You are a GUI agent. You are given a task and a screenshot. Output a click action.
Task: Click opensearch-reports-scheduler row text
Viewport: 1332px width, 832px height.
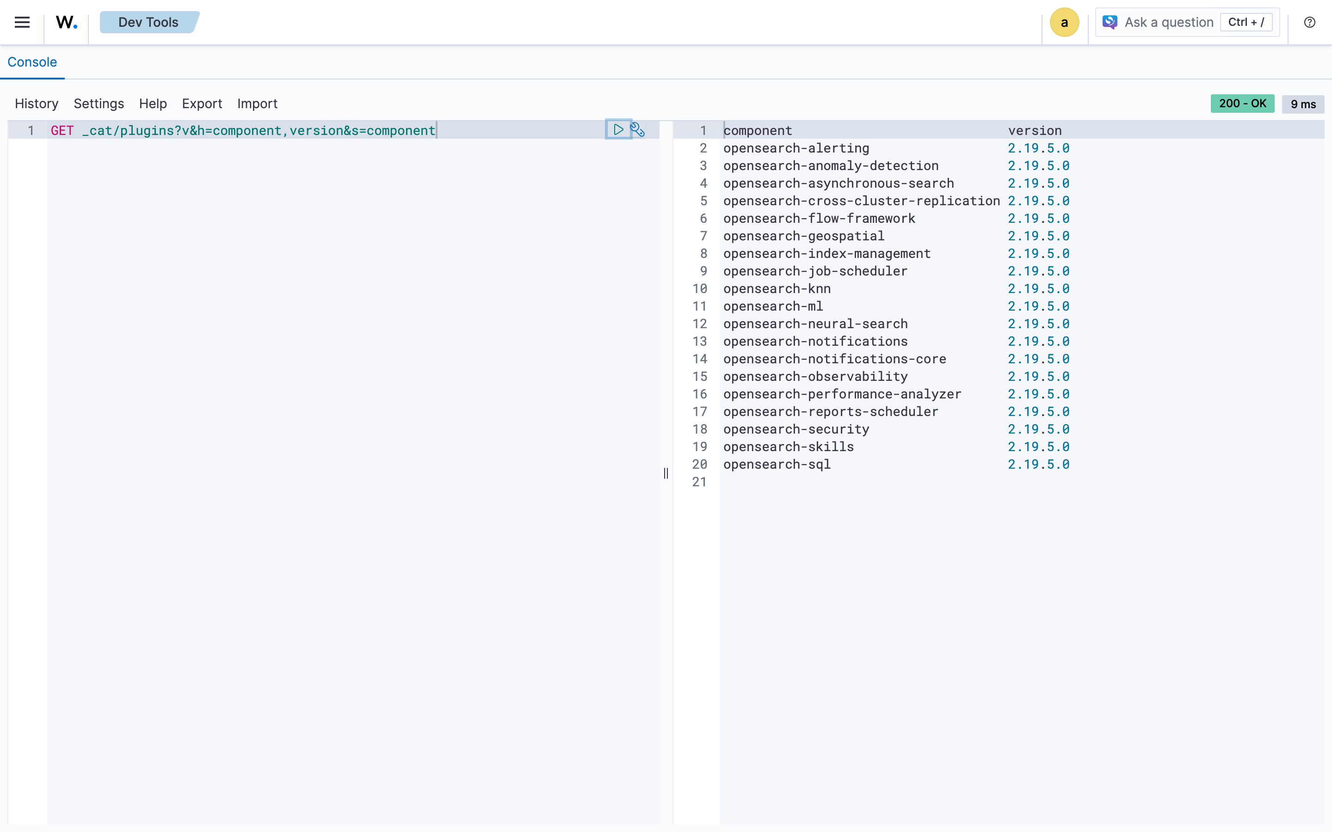tap(831, 412)
